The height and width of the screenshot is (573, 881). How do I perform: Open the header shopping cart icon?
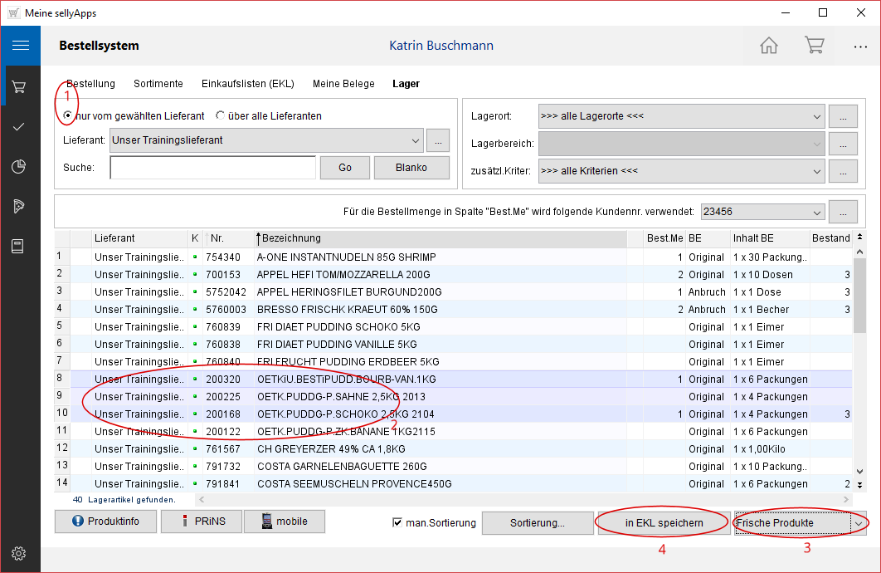(814, 46)
